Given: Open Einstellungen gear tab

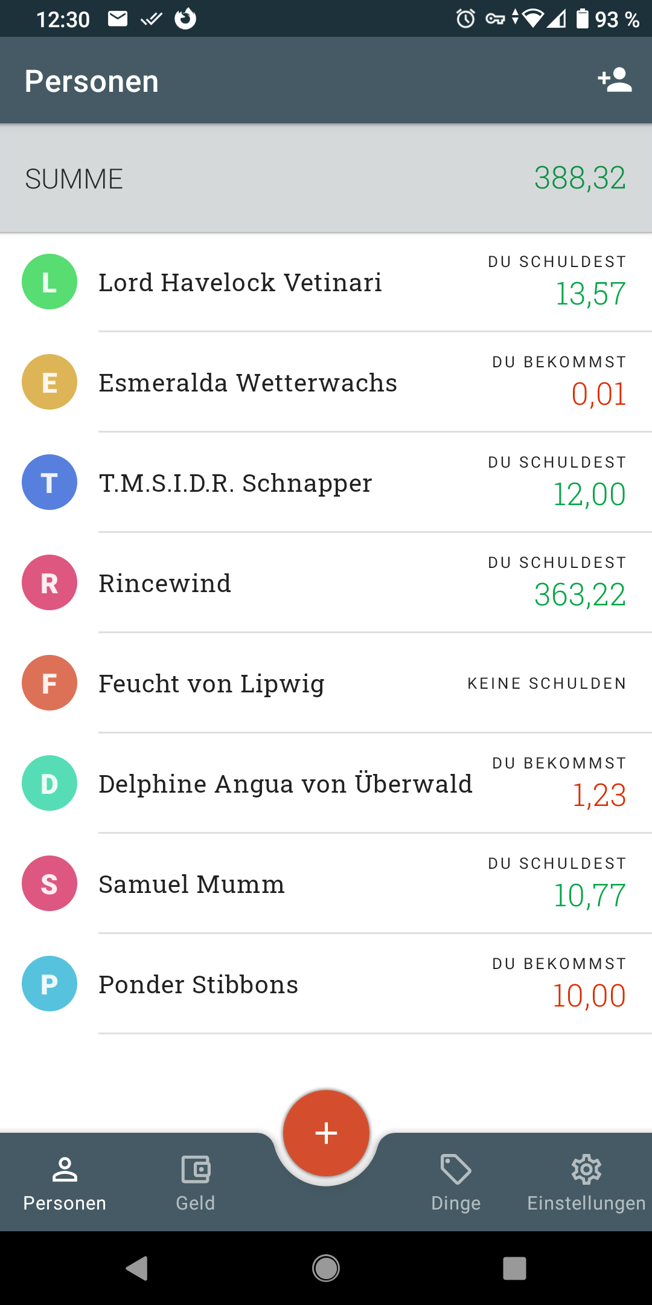Looking at the screenshot, I should click(x=586, y=1182).
